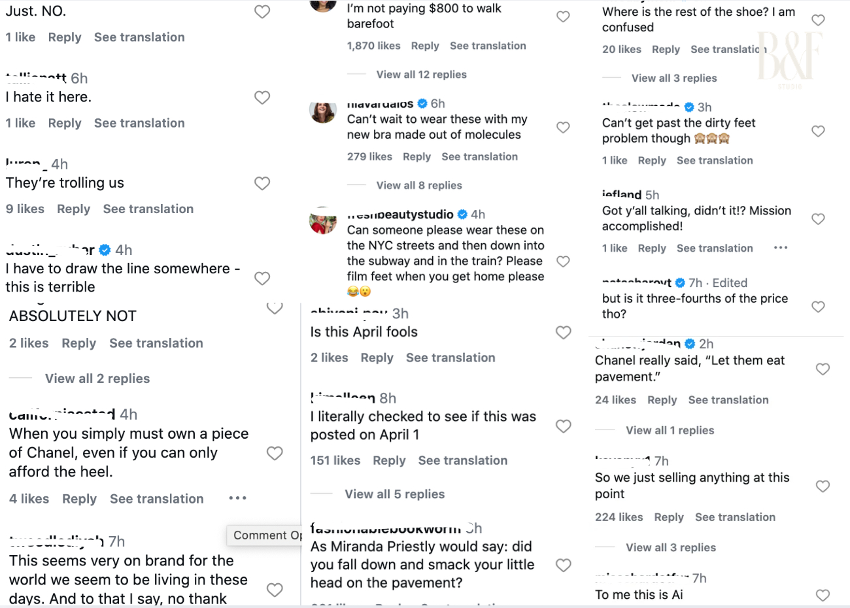
Task: Like the "three-fourths of the price" comment
Action: tap(818, 307)
